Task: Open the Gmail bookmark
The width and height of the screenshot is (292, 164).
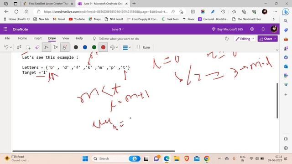Action: 59,19
